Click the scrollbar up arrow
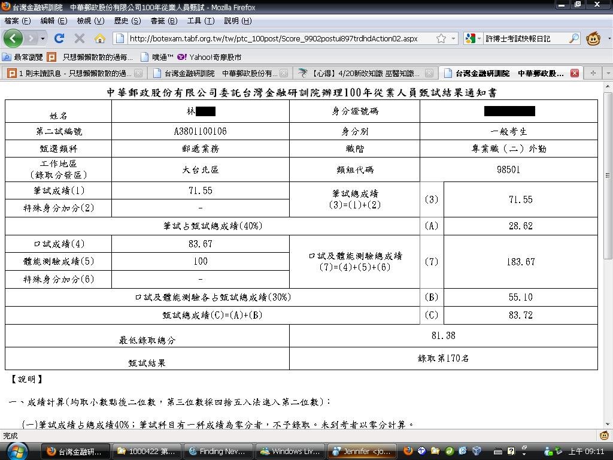The height and width of the screenshot is (460, 613). pos(608,86)
